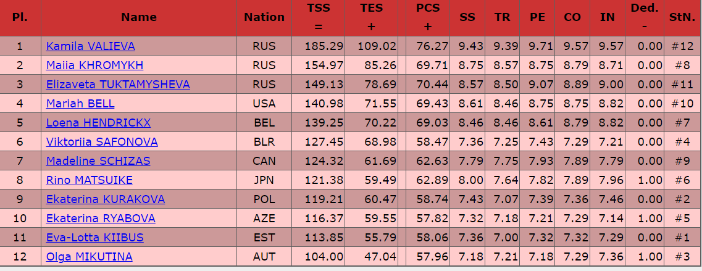
Task: Click the Nation column header
Action: pos(264,17)
